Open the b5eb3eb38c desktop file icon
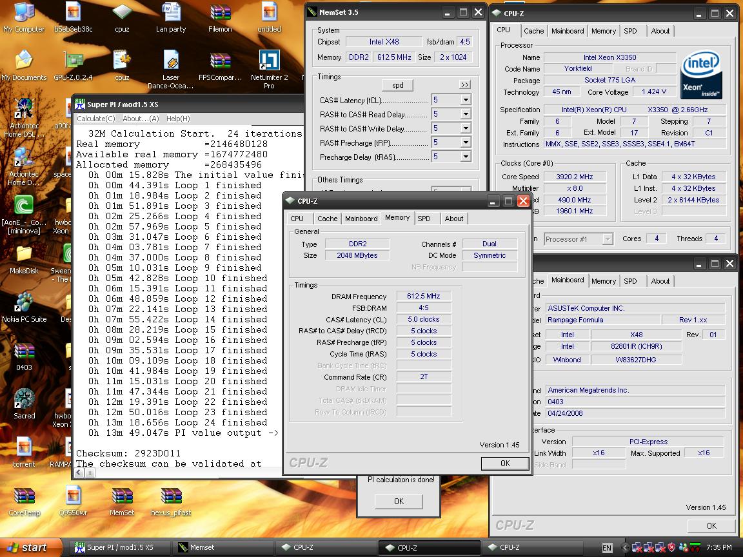 tap(73, 17)
